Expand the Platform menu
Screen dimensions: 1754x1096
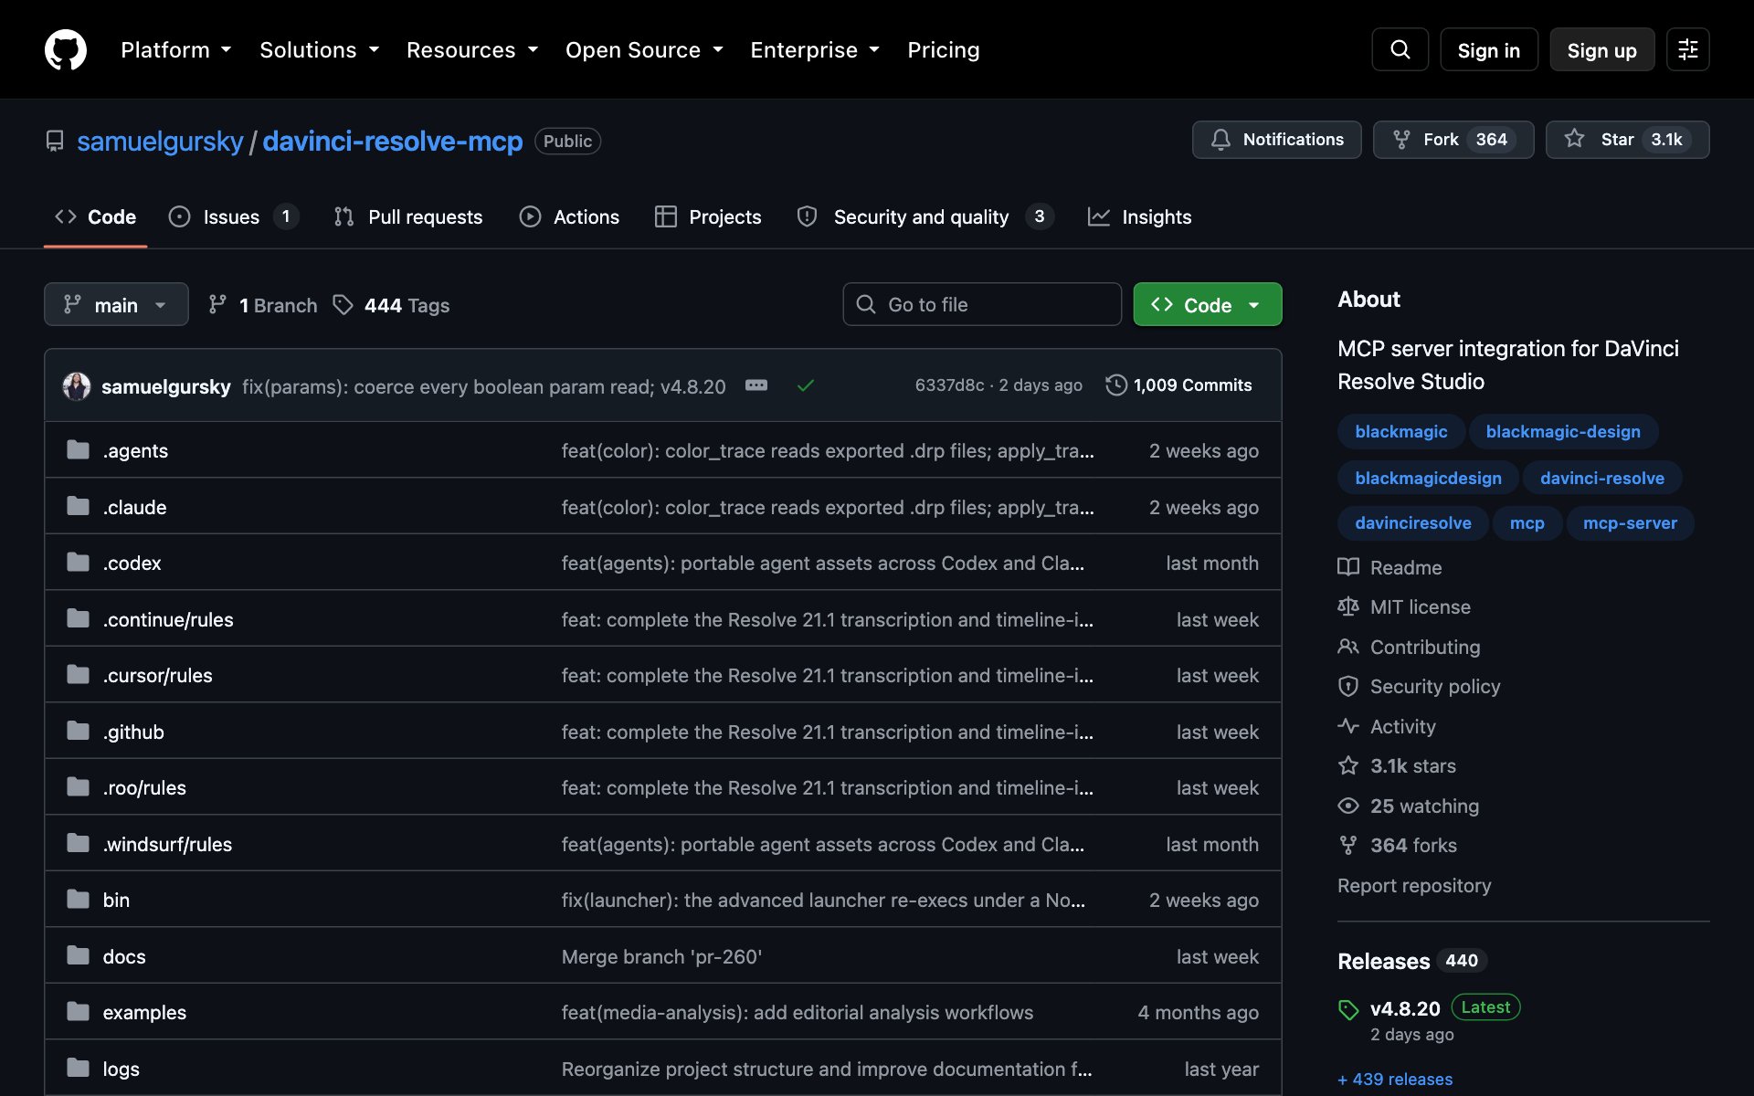coord(176,49)
